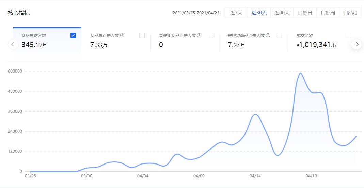The width and height of the screenshot is (364, 188).
Task: Click the 04/04 x-axis label
Action: click(x=143, y=176)
